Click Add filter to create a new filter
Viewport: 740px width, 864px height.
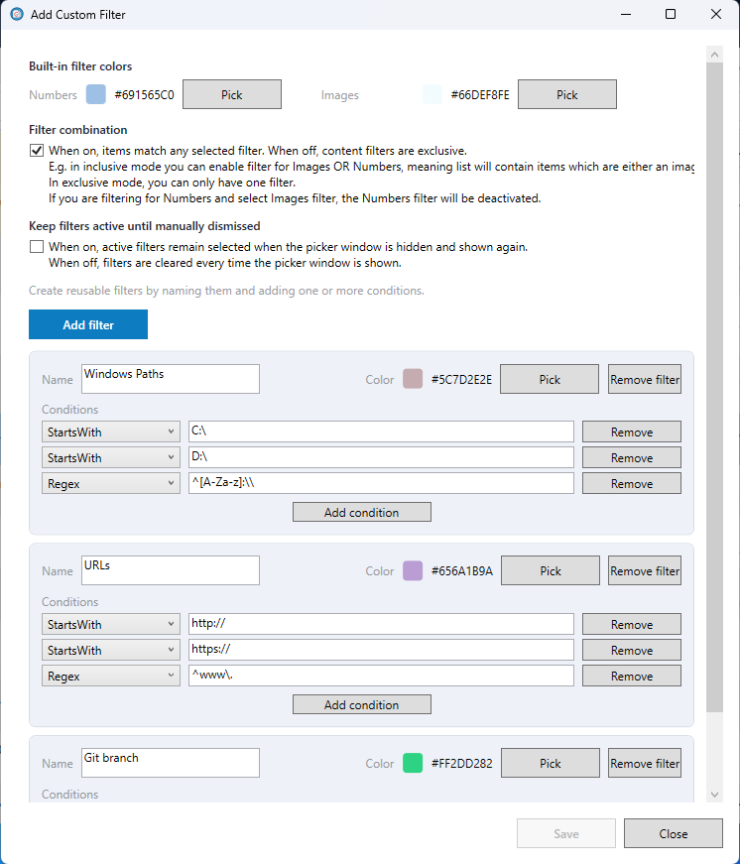tap(87, 324)
